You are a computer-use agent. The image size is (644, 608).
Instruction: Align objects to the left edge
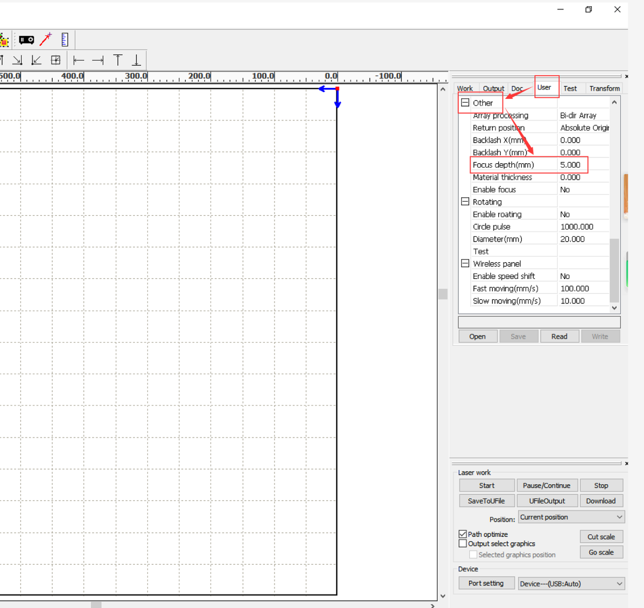[78, 61]
